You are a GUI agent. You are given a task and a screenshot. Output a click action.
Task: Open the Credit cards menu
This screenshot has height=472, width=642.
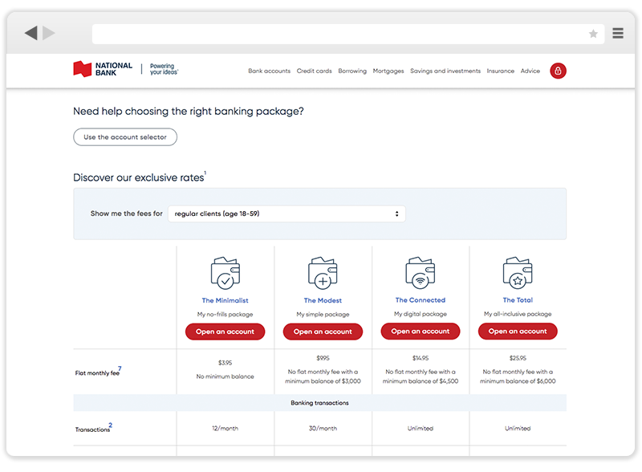pyautogui.click(x=314, y=71)
